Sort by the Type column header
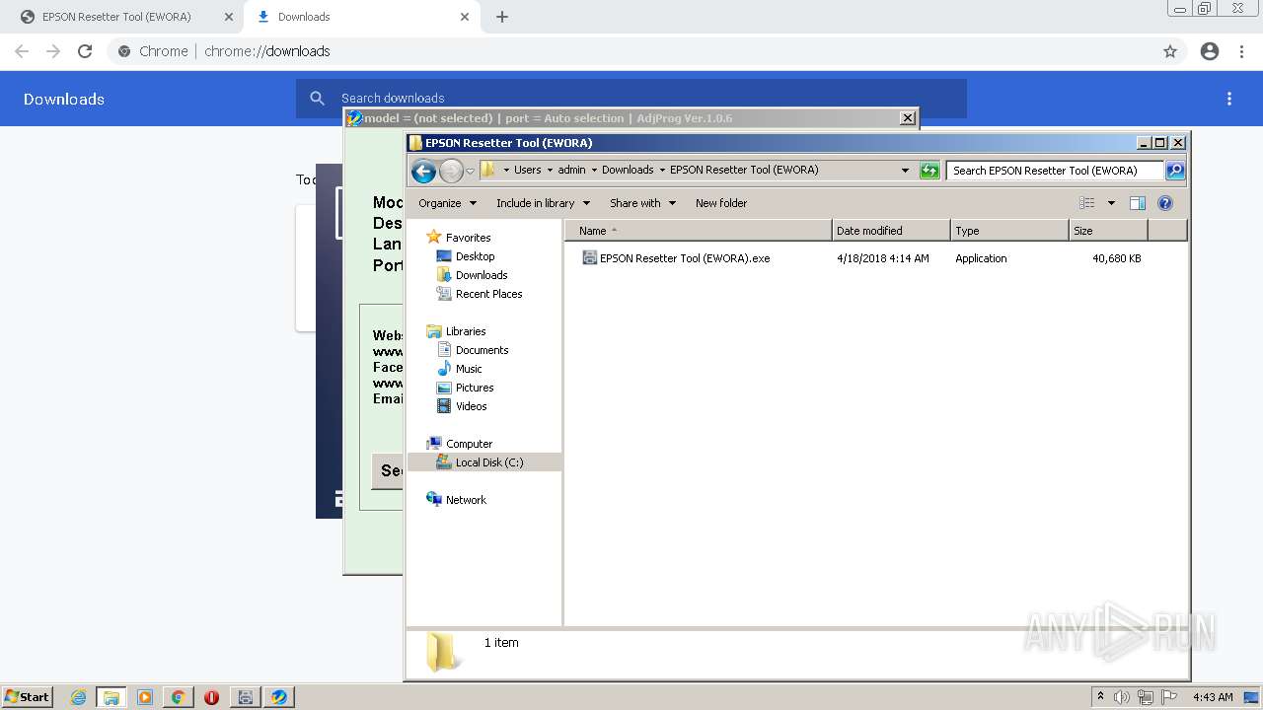This screenshot has height=710, width=1263. tap(1009, 231)
